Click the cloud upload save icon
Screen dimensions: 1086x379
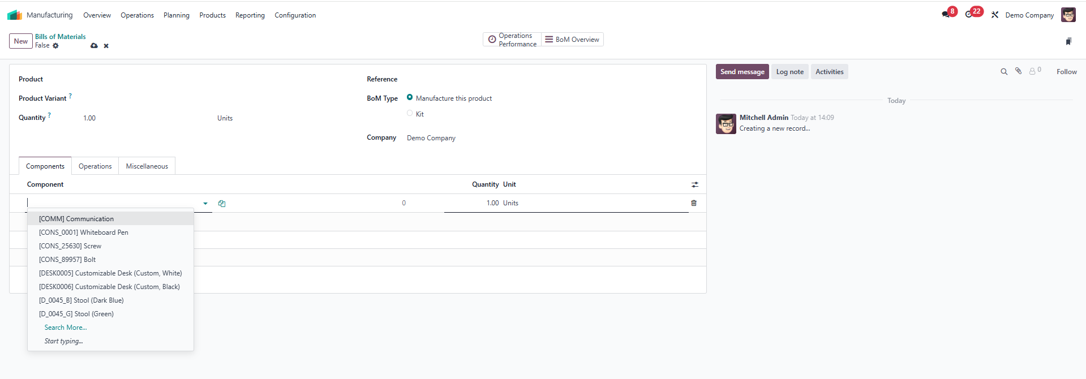pyautogui.click(x=94, y=46)
